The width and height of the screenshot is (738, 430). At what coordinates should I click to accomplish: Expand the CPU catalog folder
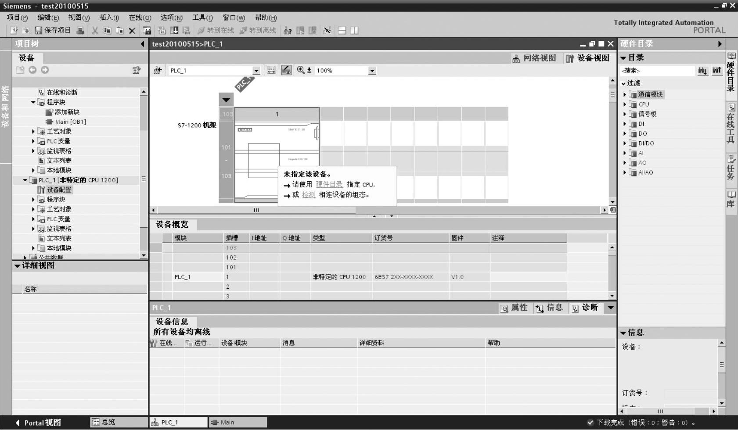click(625, 104)
